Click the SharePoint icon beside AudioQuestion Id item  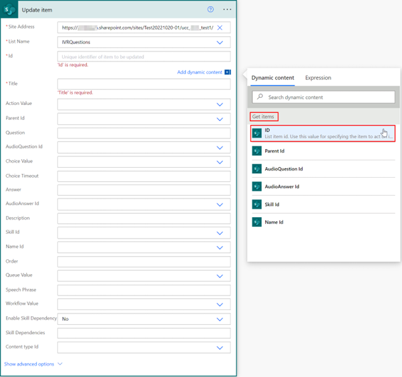[x=256, y=169]
